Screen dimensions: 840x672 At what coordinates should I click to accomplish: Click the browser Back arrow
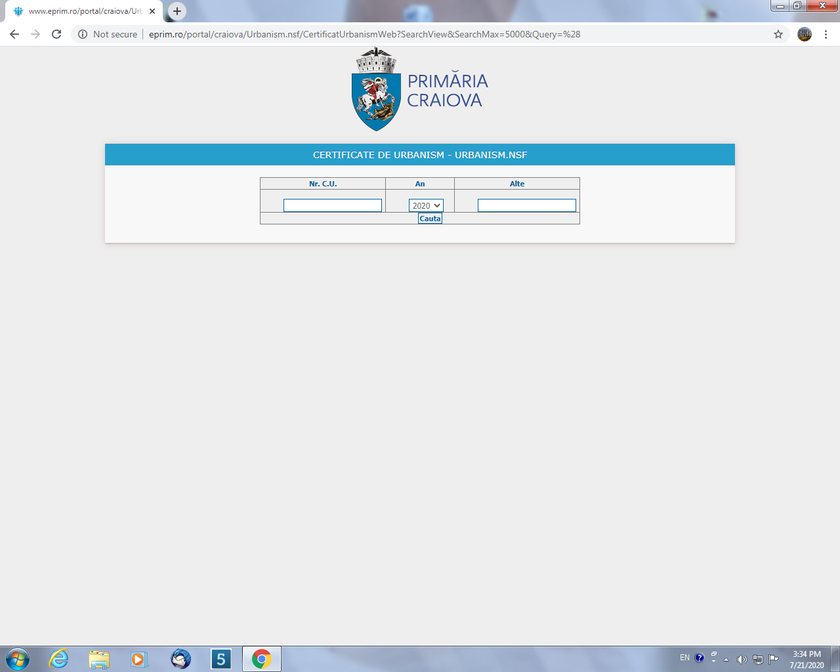[14, 34]
